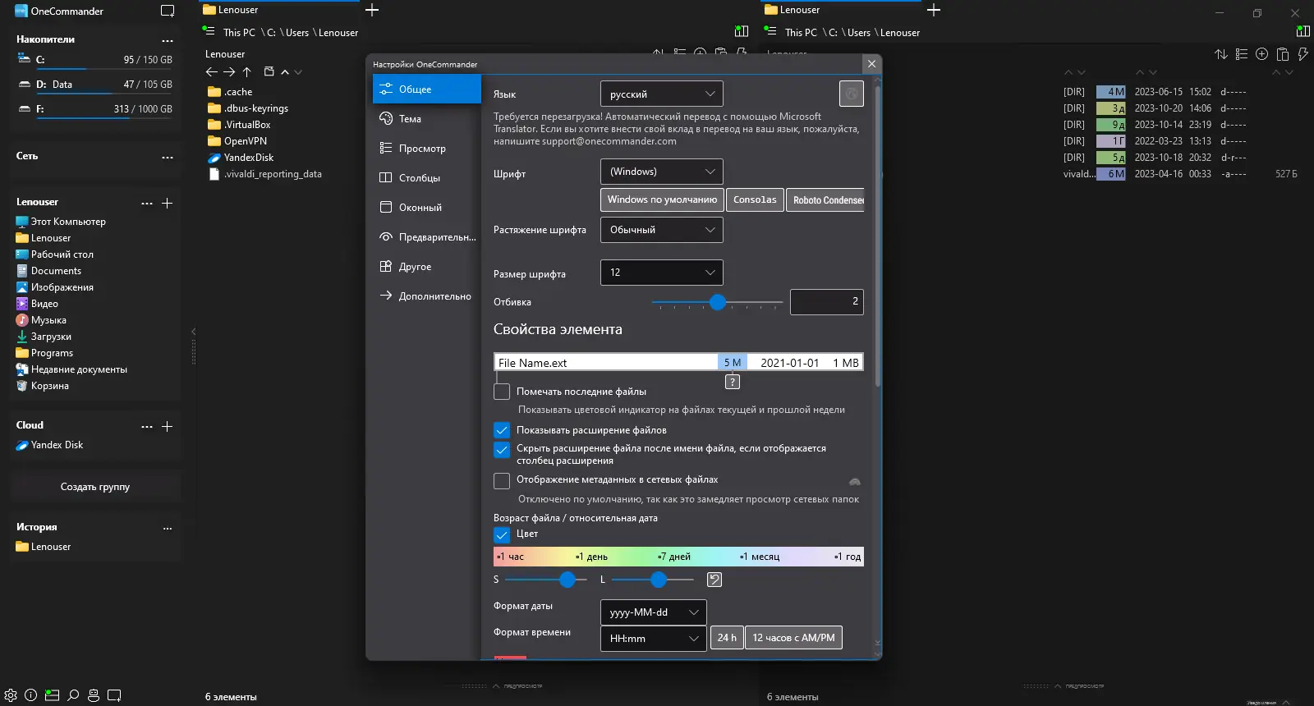Viewport: 1314px width, 706px height.
Task: Select 24 h time format
Action: pos(727,638)
